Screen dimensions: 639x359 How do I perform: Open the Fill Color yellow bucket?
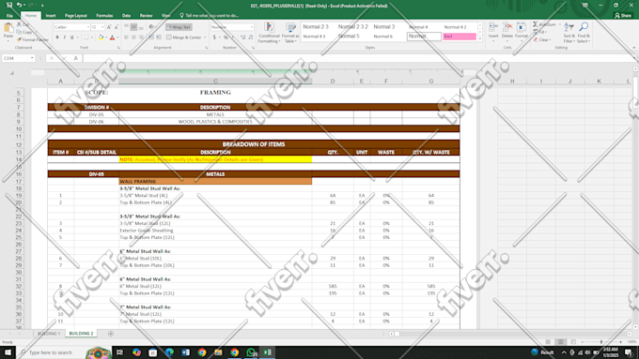click(101, 37)
